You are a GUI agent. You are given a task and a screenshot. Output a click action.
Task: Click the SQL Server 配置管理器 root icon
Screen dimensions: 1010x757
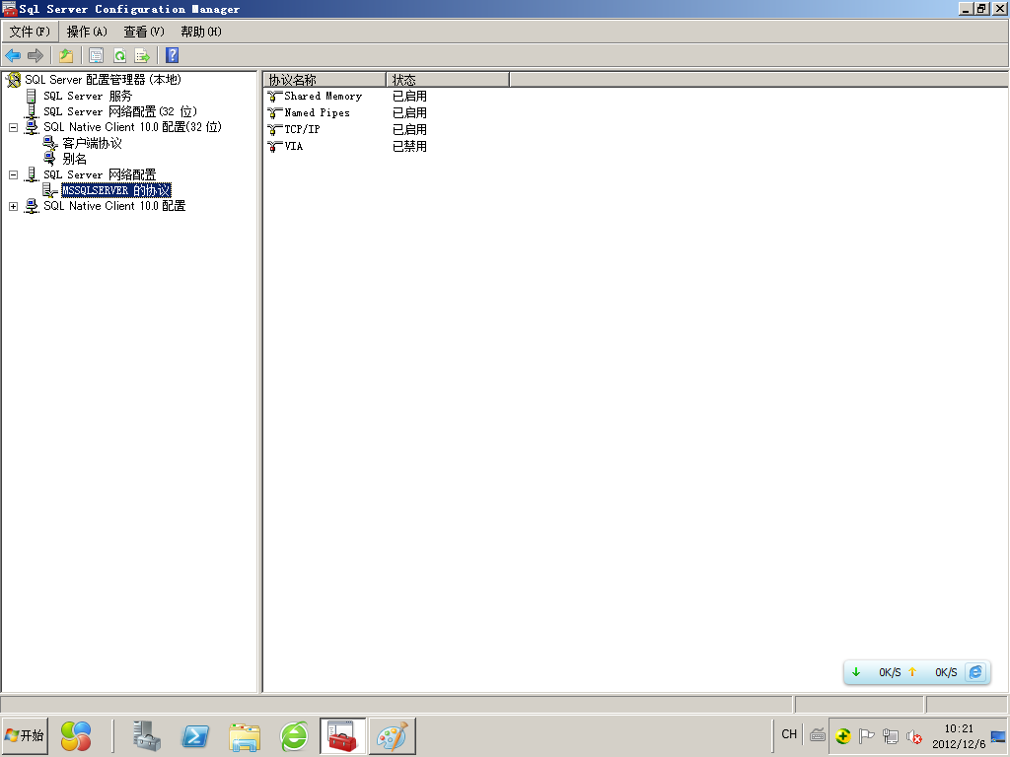click(x=13, y=80)
